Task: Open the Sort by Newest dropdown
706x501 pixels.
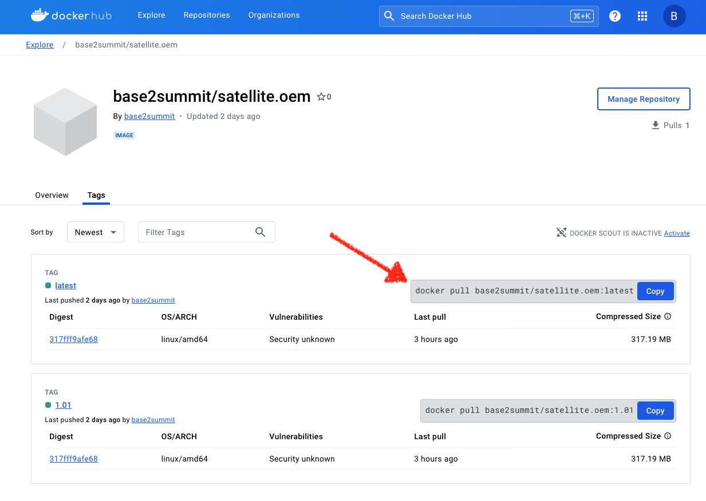Action: coord(96,232)
